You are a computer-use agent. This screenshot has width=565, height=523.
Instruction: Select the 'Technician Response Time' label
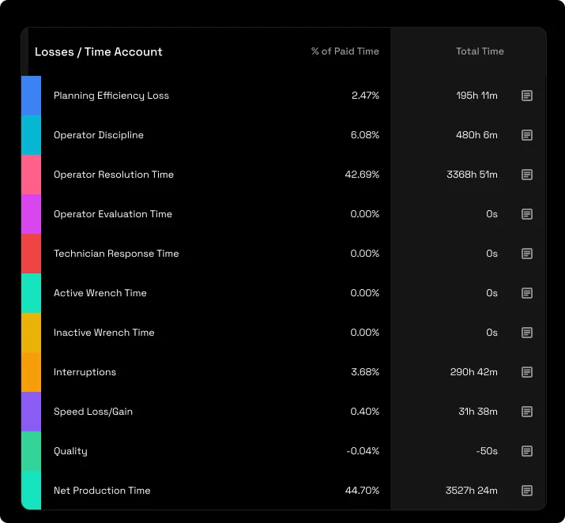click(116, 254)
